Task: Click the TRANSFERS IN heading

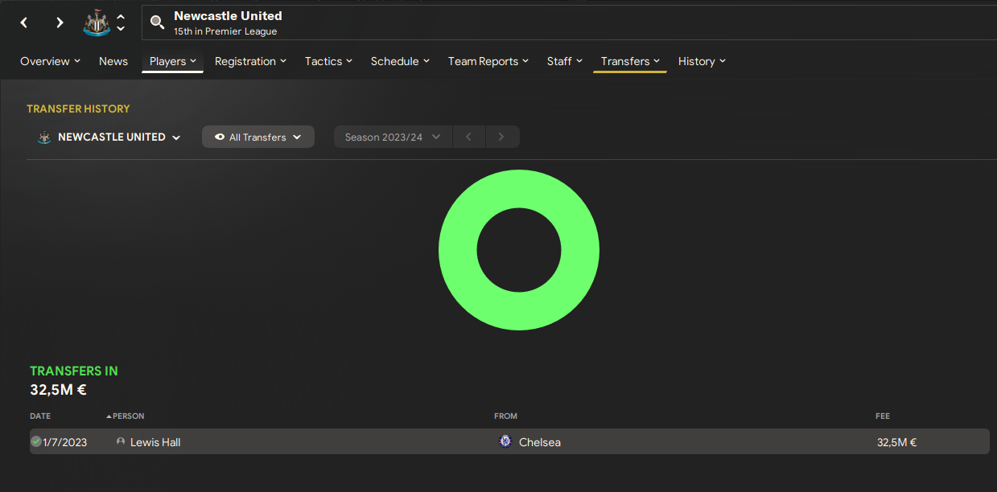Action: (74, 371)
